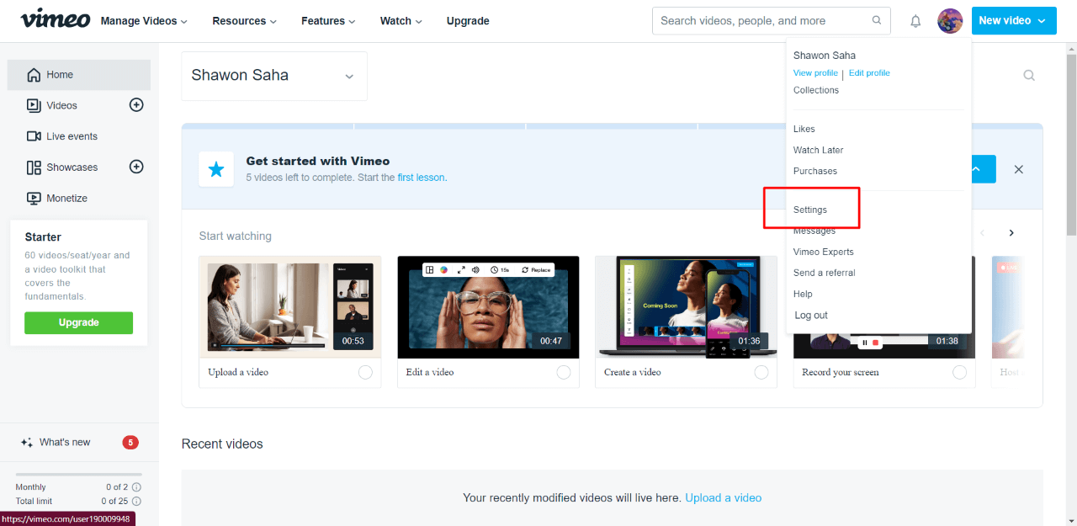The height and width of the screenshot is (526, 1077).
Task: Close the Get started with Vimeo banner
Action: point(1019,169)
